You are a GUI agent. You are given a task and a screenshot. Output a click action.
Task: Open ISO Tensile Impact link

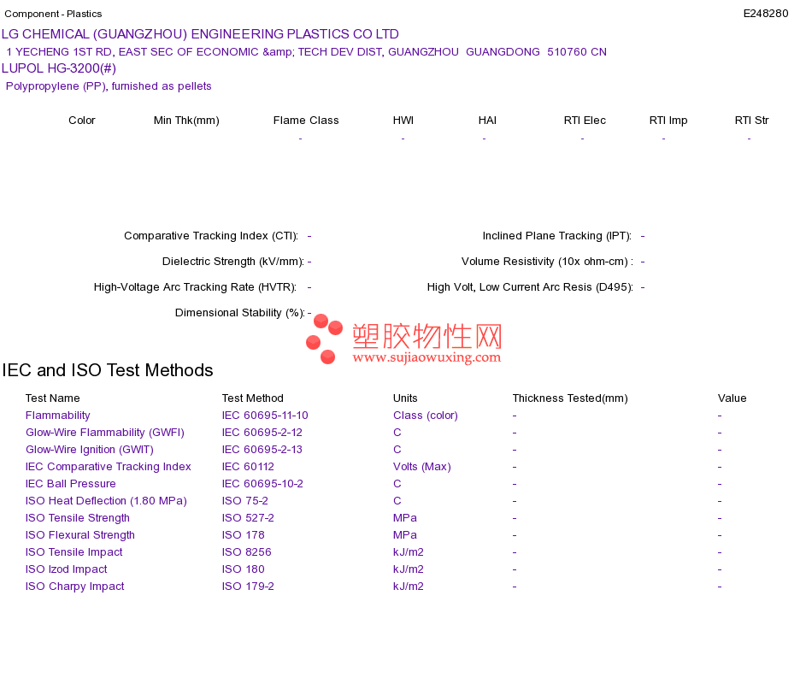click(x=74, y=552)
